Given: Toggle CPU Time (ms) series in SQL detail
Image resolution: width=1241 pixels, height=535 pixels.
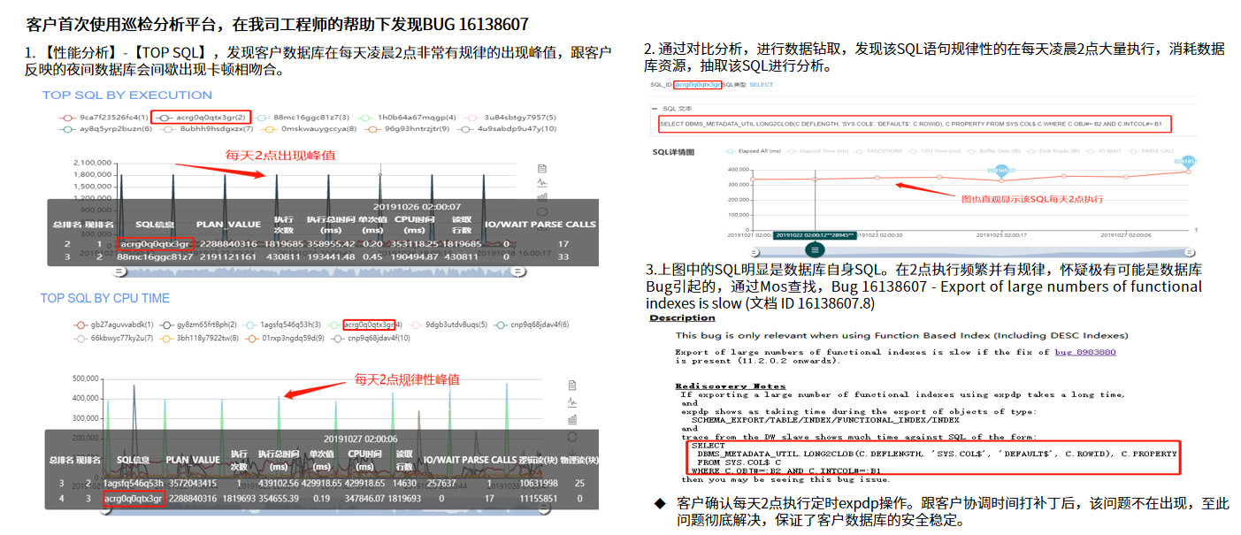Looking at the screenshot, I should (x=932, y=151).
